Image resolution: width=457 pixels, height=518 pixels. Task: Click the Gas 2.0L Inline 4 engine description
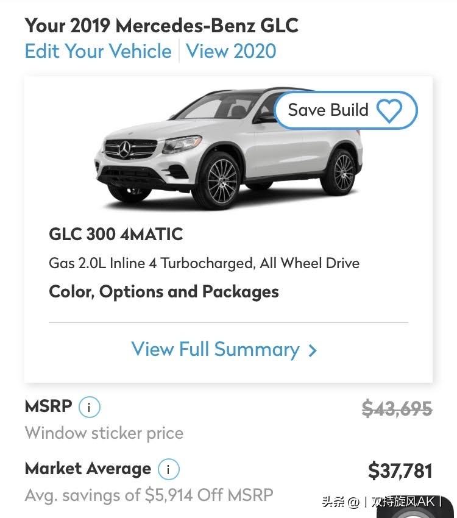[204, 263]
